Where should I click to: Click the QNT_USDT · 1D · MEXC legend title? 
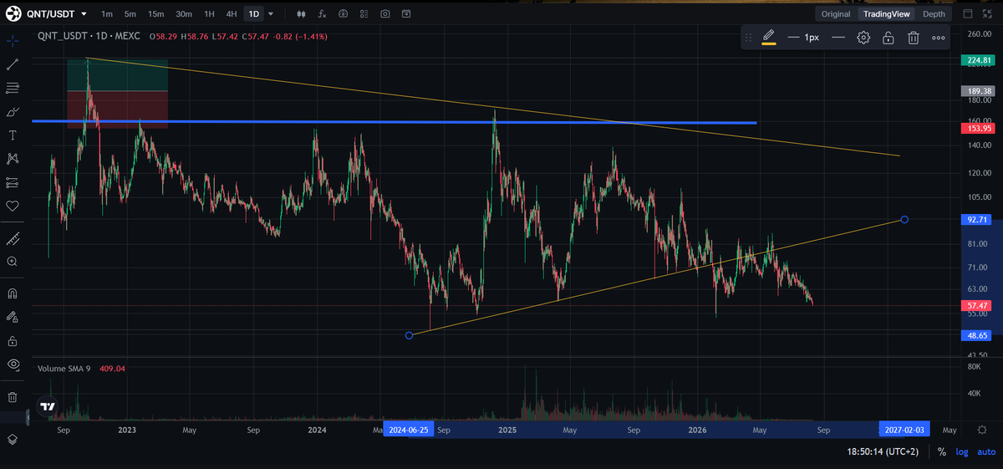pyautogui.click(x=90, y=37)
